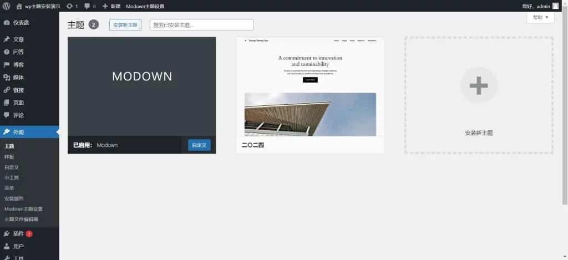Click the theme count badge 2

tap(93, 24)
